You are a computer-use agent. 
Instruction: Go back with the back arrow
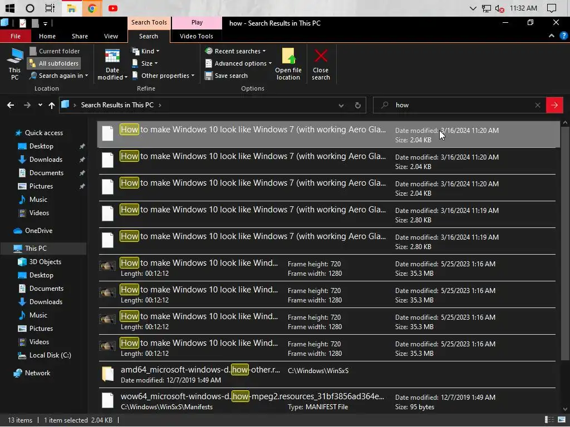tap(11, 105)
